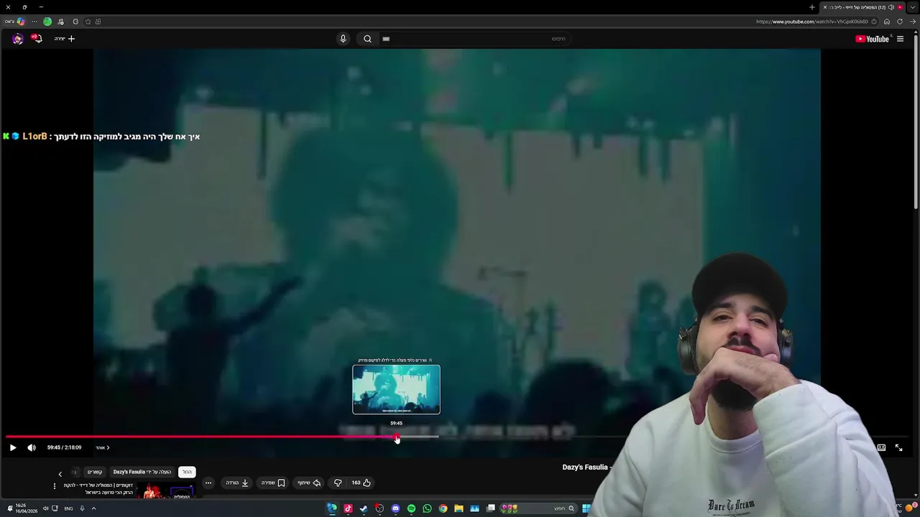Open Steam from the taskbar

click(x=364, y=508)
